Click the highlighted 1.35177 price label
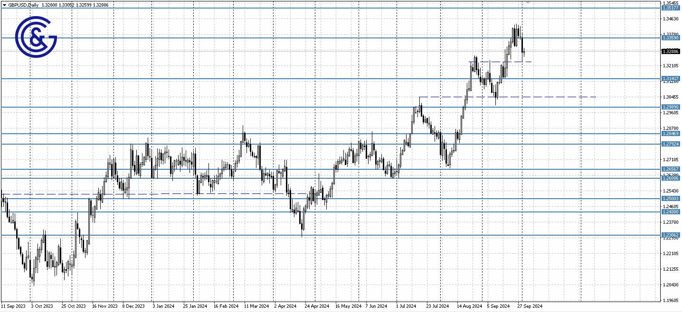 (670, 8)
